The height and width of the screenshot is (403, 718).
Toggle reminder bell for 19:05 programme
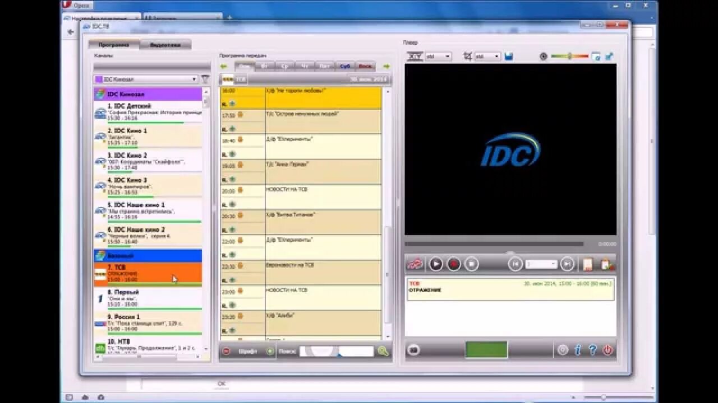coord(240,166)
